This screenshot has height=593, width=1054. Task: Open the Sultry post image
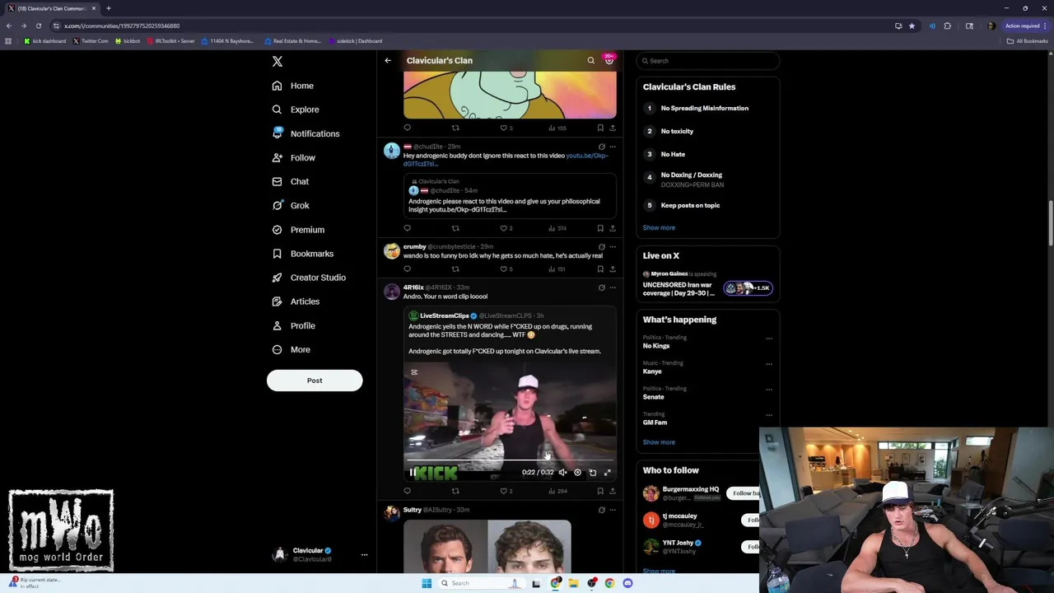tap(487, 546)
